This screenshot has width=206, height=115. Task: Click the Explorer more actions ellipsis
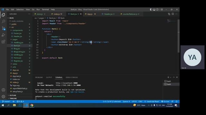[x=29, y=14]
